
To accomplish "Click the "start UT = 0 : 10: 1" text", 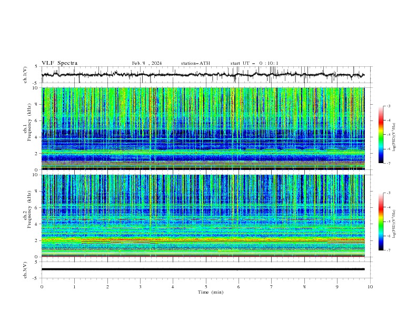I will pos(254,63).
